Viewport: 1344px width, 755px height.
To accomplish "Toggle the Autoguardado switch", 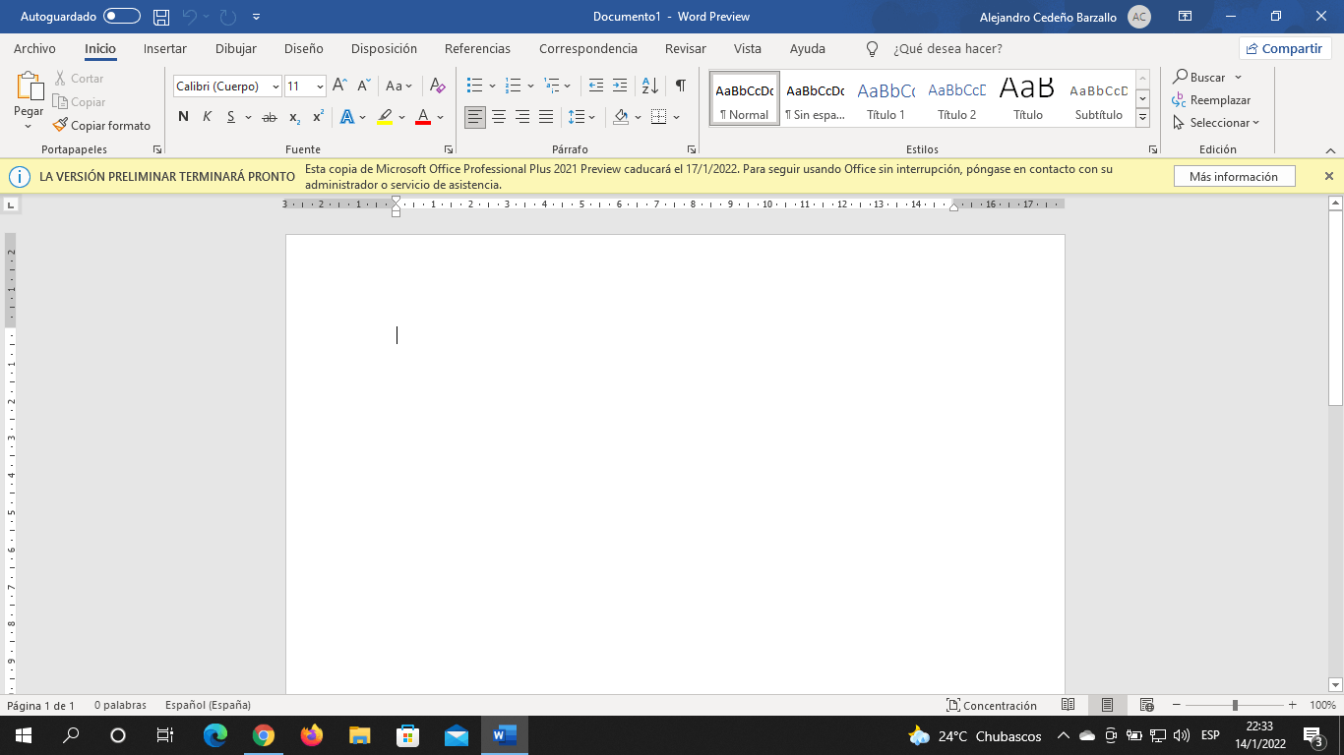I will click(x=122, y=17).
